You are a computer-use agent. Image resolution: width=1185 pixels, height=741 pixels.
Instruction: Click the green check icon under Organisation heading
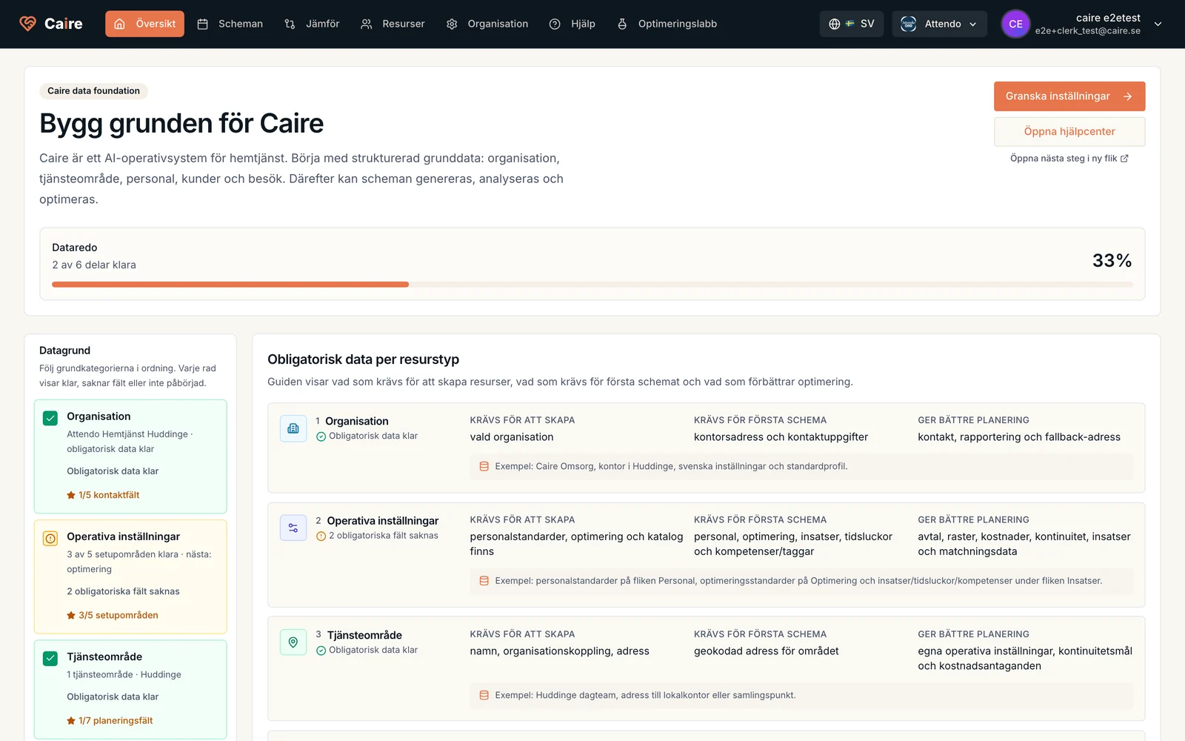coord(321,436)
